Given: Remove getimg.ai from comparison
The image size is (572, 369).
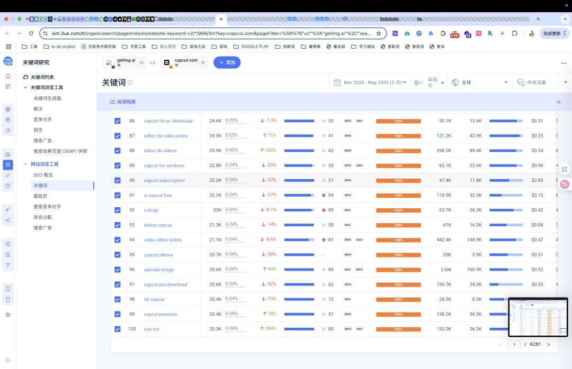Looking at the screenshot, I should pos(141,63).
